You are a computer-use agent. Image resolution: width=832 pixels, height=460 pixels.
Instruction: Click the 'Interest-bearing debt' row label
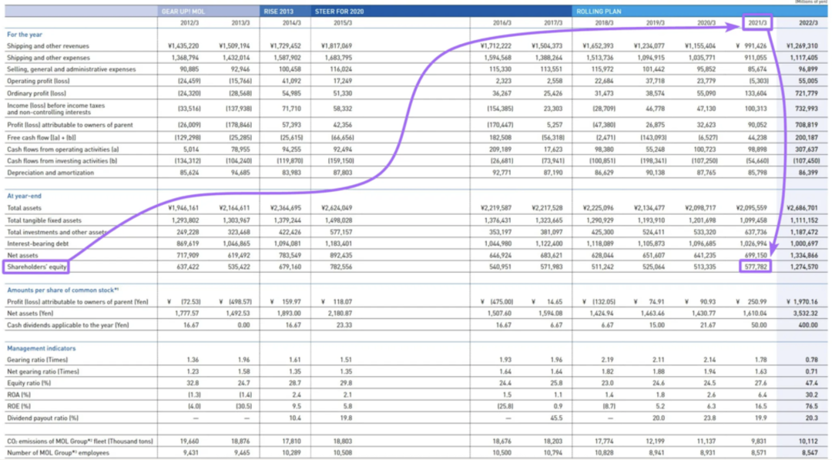[x=39, y=243]
